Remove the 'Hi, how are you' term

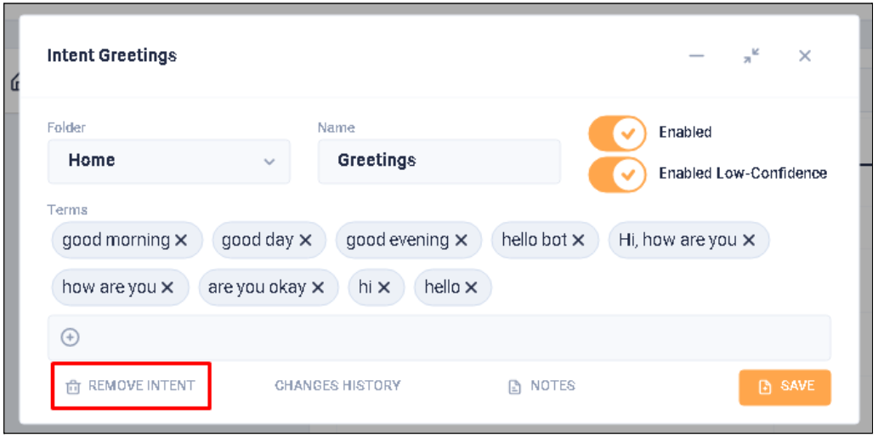click(749, 241)
